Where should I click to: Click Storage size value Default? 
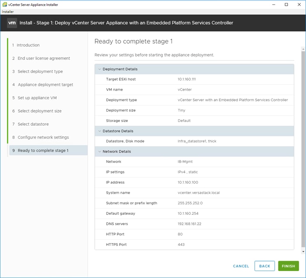coord(184,121)
